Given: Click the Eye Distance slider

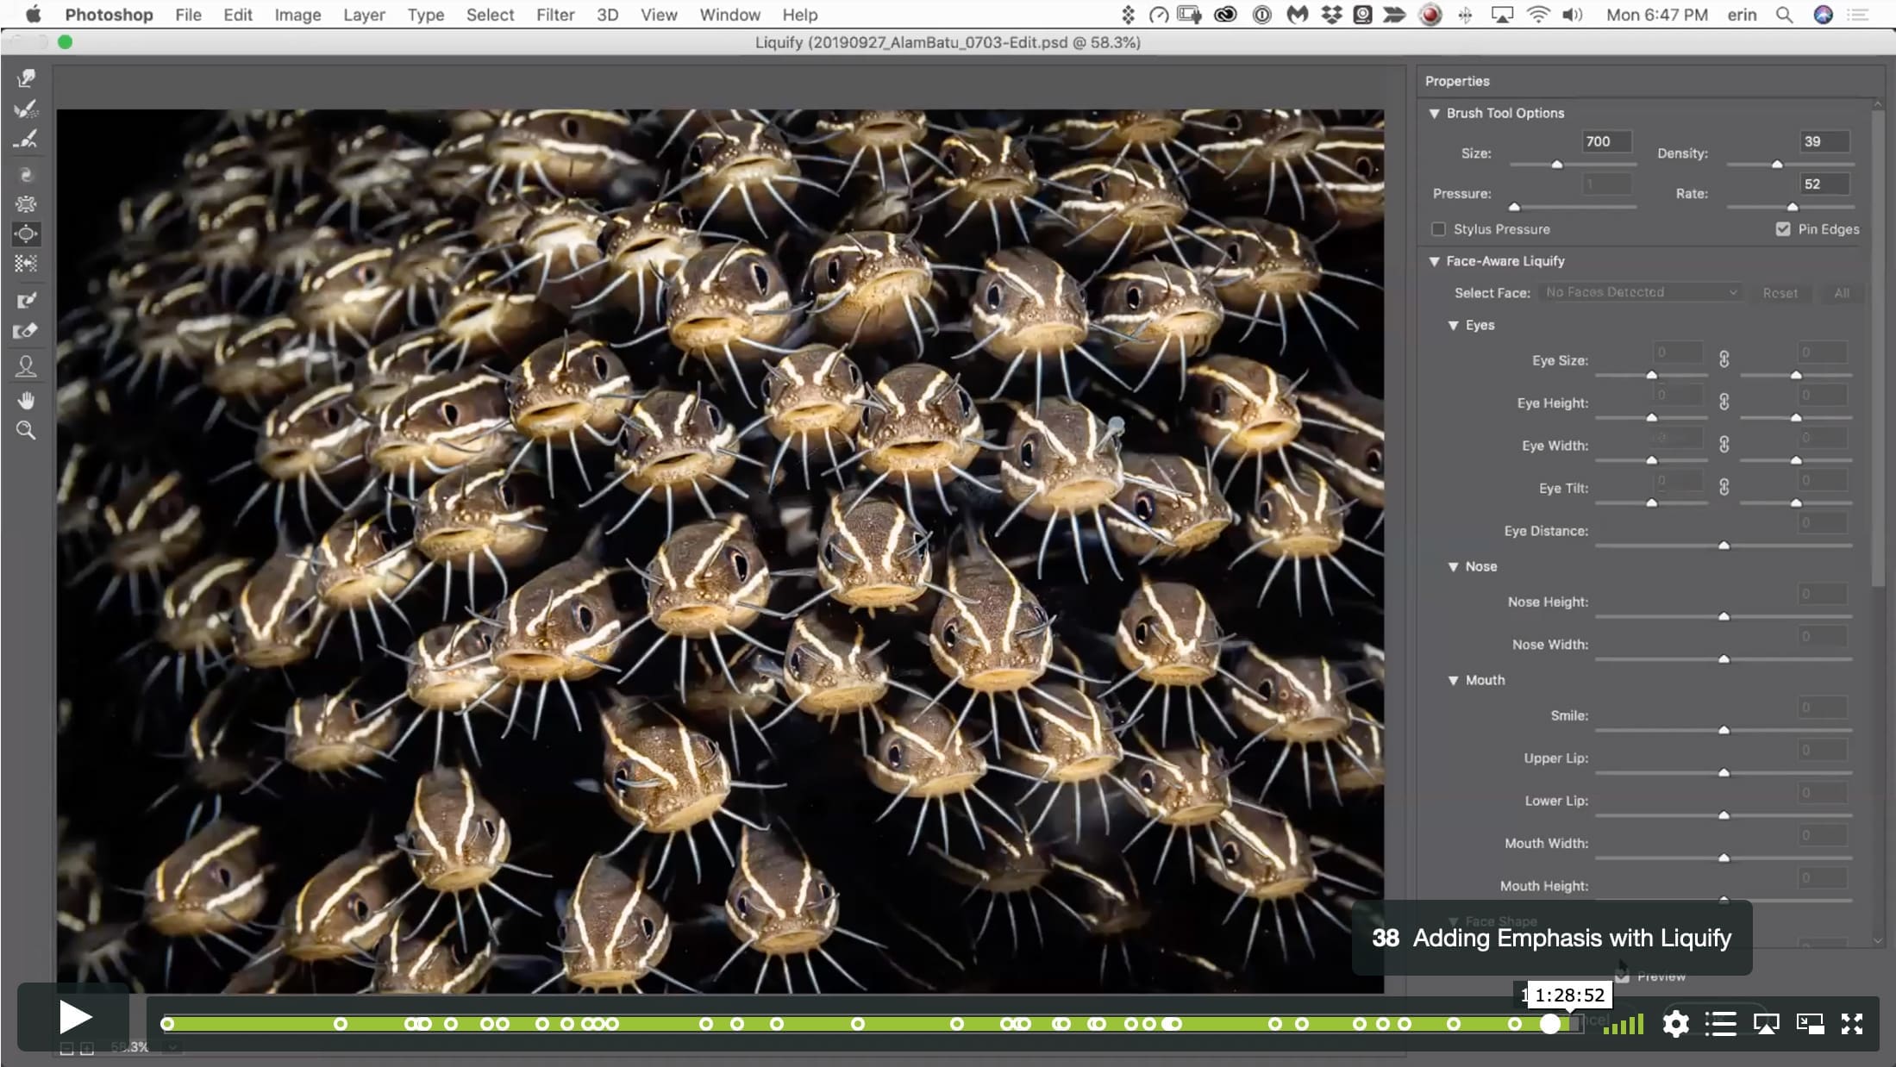Looking at the screenshot, I should coord(1724,546).
